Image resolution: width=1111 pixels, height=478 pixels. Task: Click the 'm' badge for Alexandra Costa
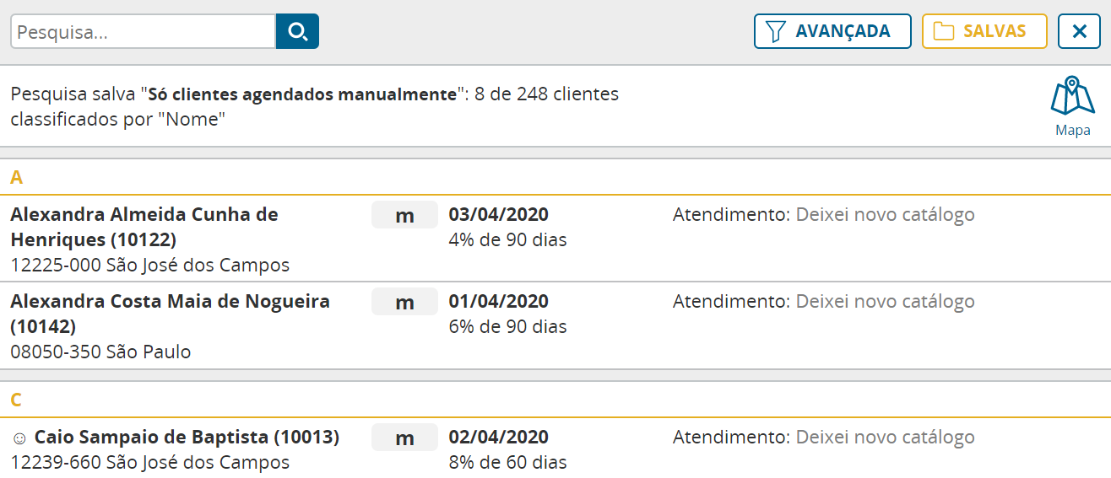tap(404, 302)
